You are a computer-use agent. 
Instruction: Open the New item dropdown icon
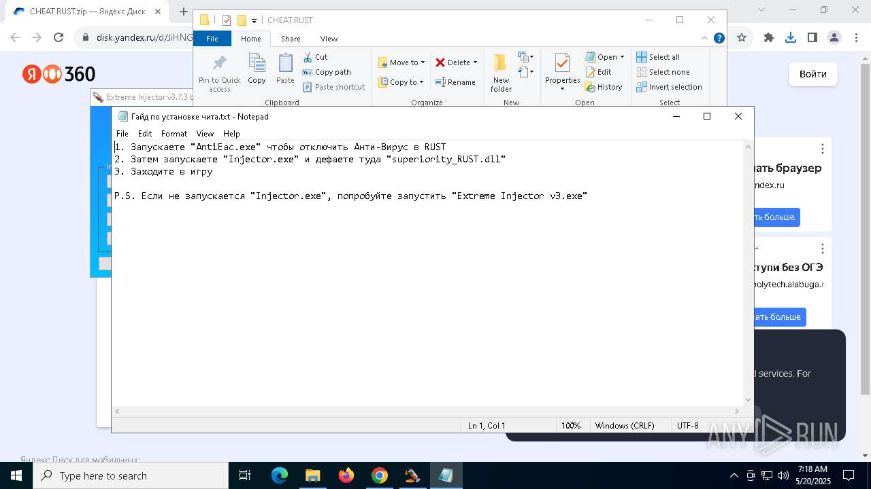(525, 57)
